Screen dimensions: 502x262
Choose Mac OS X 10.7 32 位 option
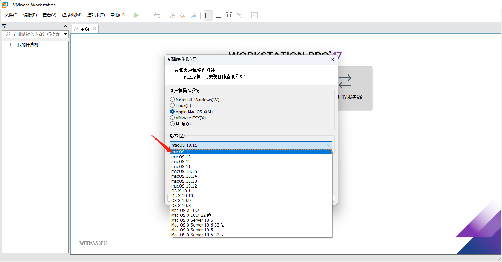[x=251, y=215]
